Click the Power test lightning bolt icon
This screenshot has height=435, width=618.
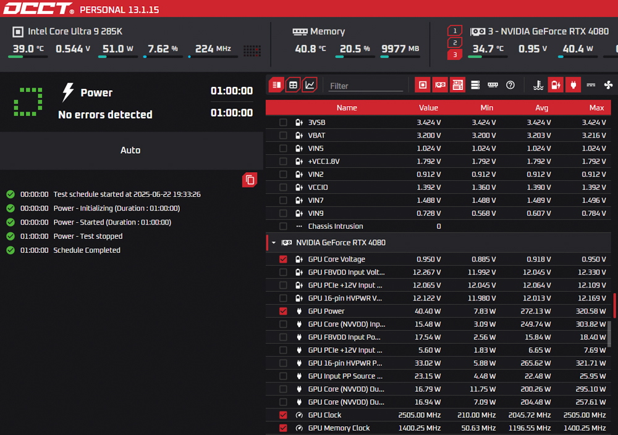click(68, 92)
